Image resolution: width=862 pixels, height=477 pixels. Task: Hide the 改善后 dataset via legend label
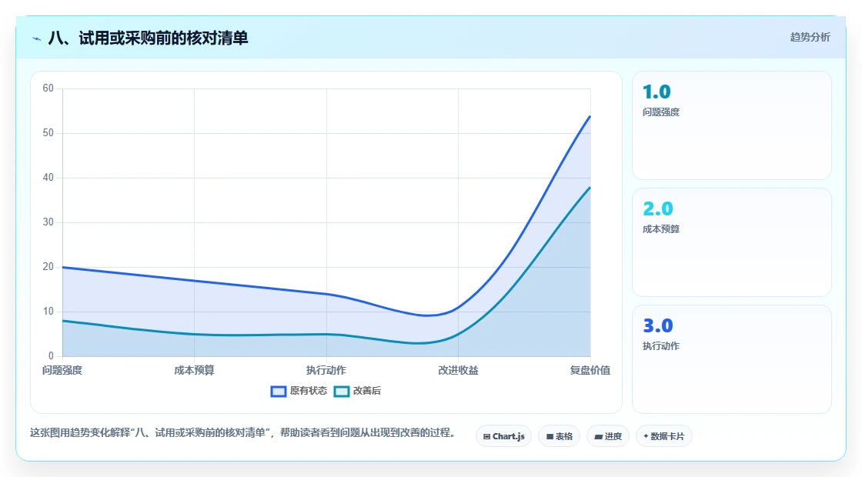366,391
